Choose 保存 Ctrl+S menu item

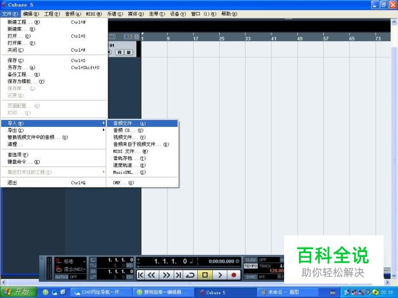[x=53, y=60]
